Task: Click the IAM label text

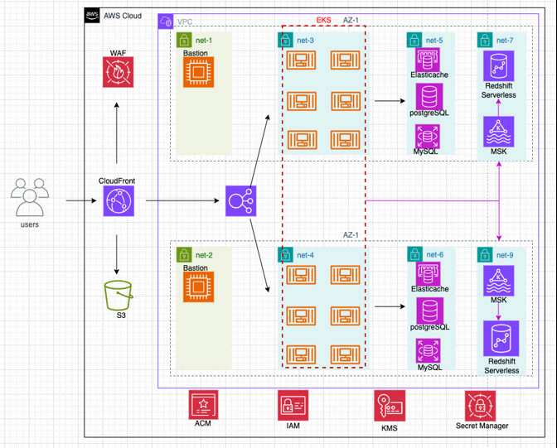Action: (x=293, y=426)
